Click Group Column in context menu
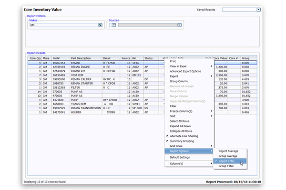286x190 pixels. click(179, 81)
